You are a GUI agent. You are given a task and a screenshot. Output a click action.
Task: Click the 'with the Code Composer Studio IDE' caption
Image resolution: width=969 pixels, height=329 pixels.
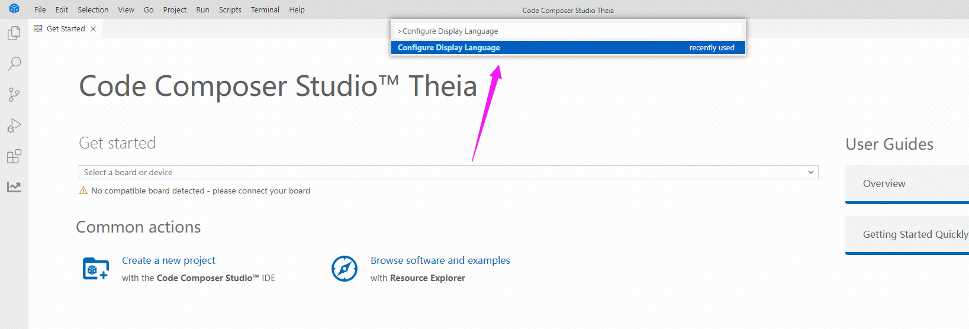[198, 278]
